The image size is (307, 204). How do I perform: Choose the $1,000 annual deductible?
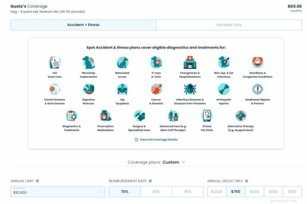pos(217,192)
